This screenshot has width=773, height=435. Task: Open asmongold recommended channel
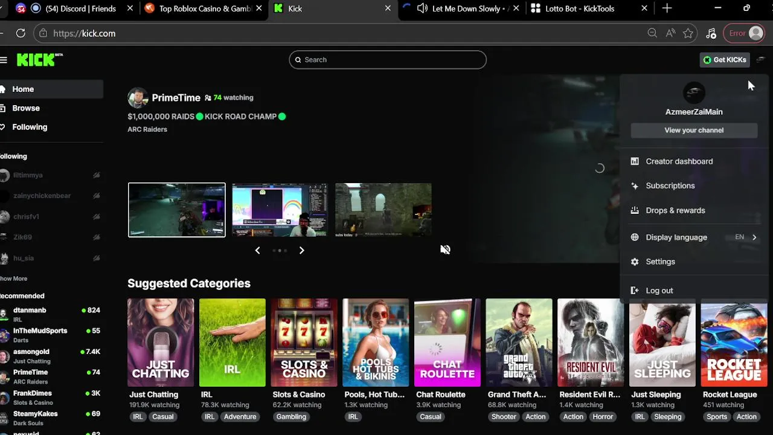pos(51,356)
